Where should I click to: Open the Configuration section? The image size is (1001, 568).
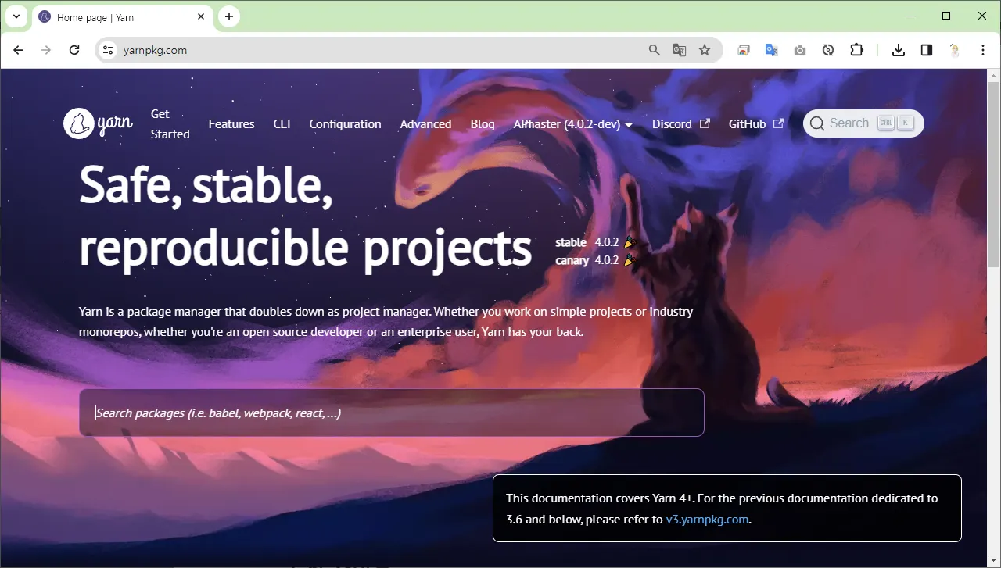pyautogui.click(x=345, y=123)
